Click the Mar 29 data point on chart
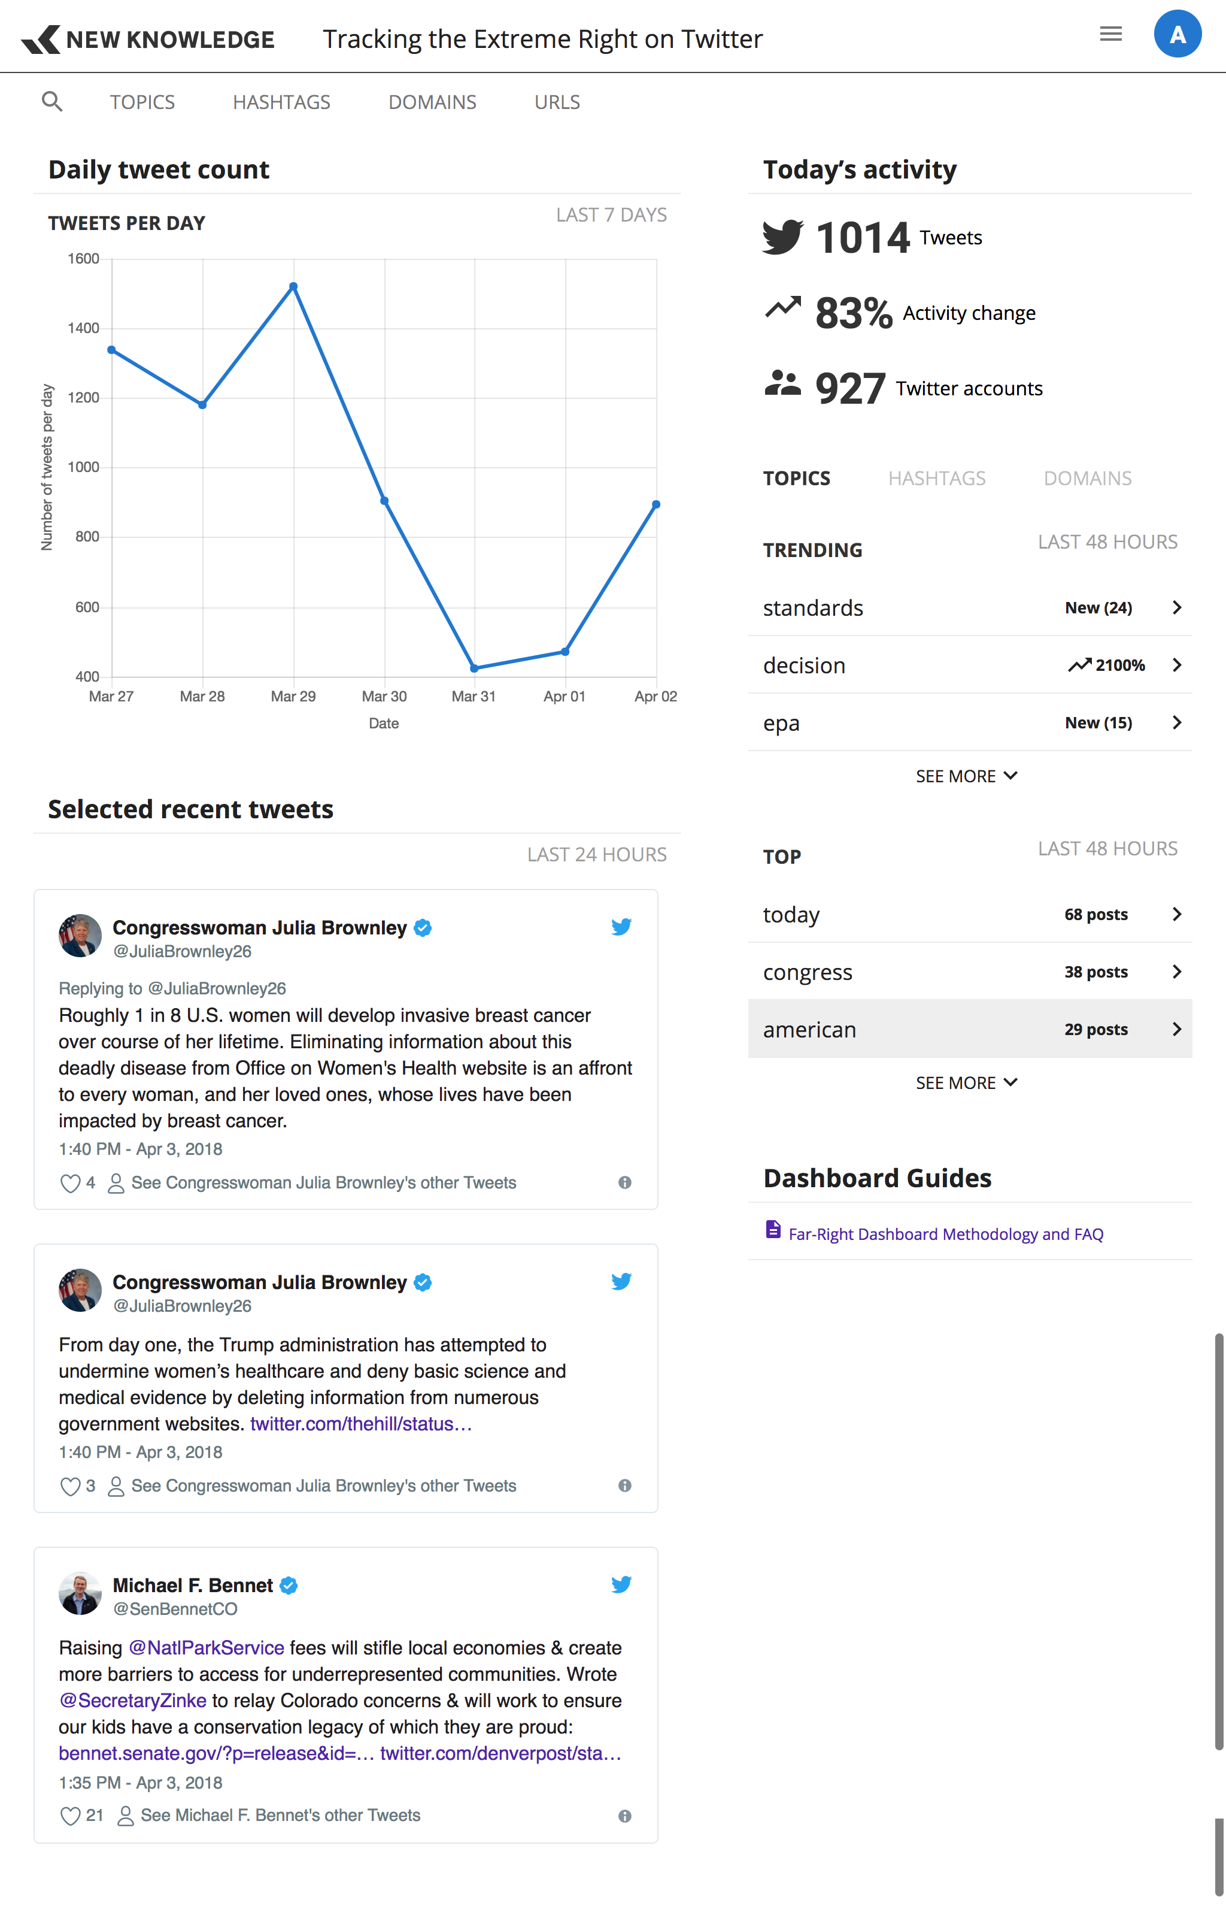The image size is (1226, 1918). [x=294, y=286]
